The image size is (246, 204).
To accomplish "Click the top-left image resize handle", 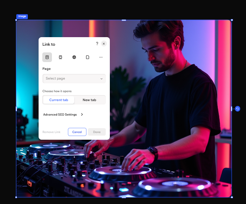I will coord(16,20).
